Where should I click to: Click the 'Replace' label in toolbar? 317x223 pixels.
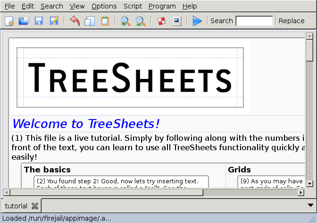(292, 21)
